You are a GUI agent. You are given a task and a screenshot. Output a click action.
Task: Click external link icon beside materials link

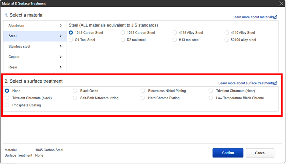click(275, 17)
